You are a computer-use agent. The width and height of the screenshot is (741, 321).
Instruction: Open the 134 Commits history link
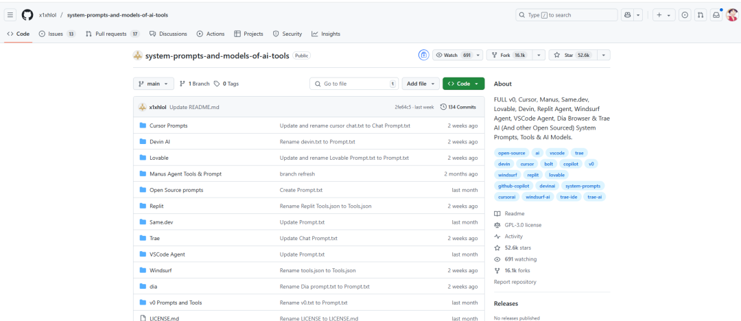click(x=458, y=107)
